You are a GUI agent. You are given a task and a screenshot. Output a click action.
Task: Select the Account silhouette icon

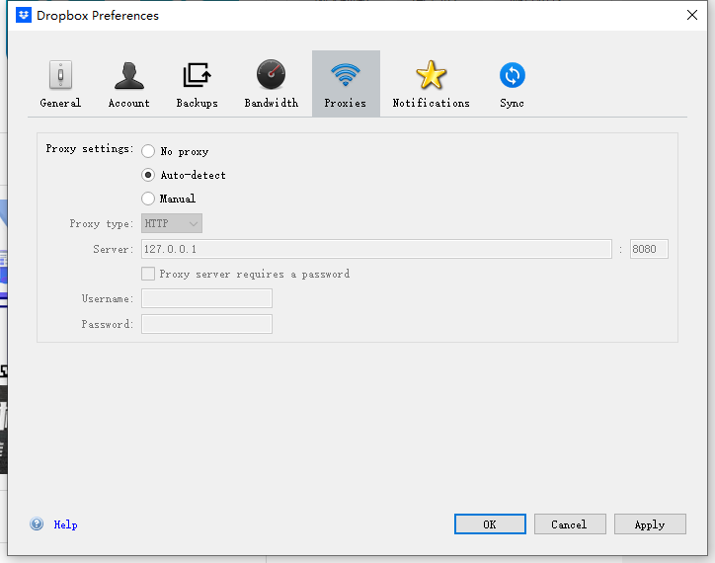[x=129, y=75]
